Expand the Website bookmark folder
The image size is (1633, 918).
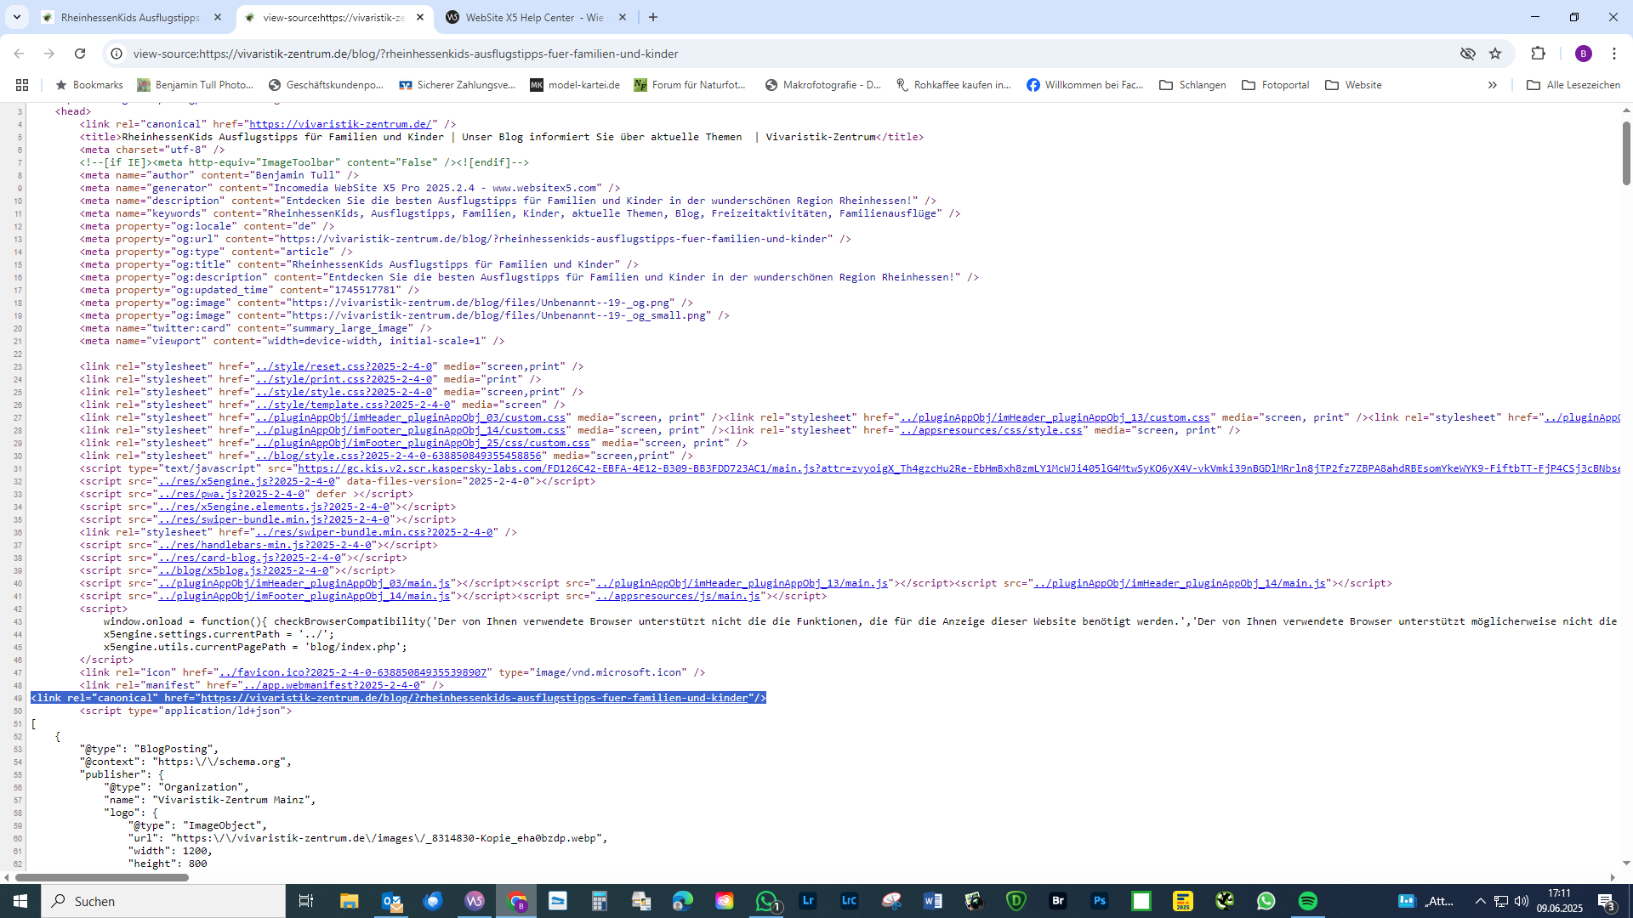[1353, 85]
